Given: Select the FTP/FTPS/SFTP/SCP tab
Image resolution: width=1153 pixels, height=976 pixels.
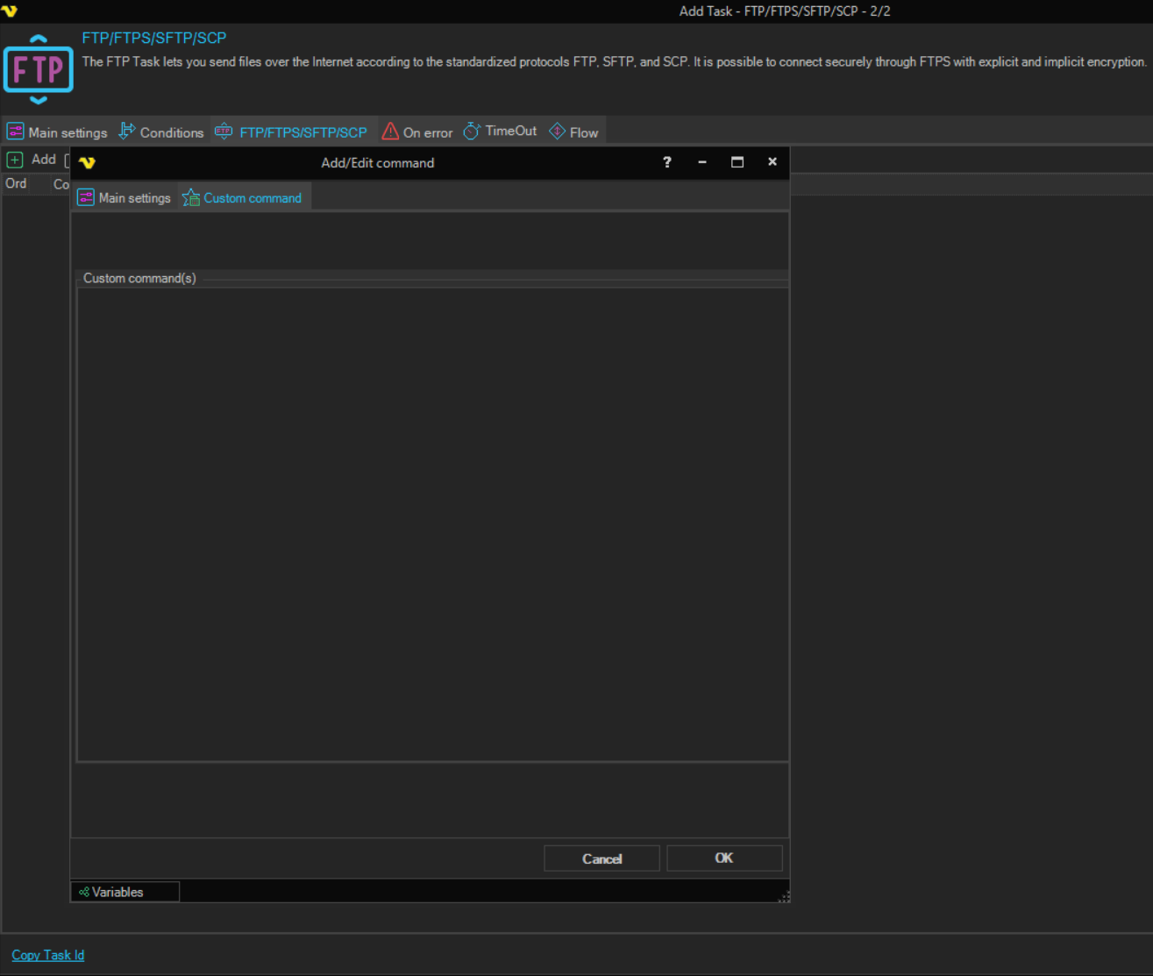Looking at the screenshot, I should coord(293,132).
